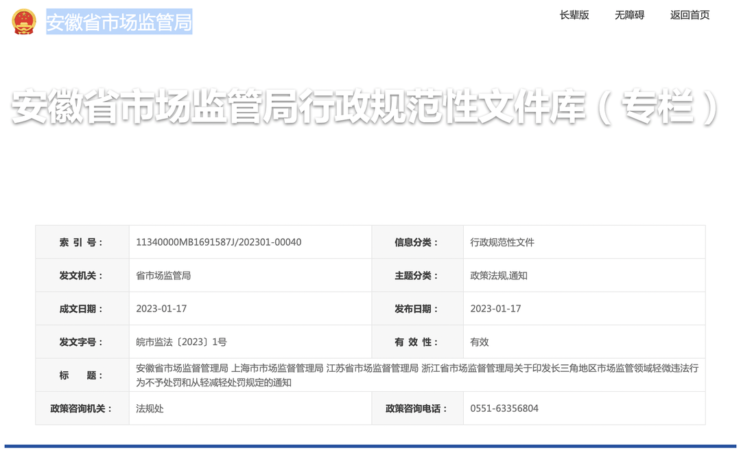Screen dimensions: 741x457
Task: Click the 发布日期 label
Action: [x=416, y=309]
